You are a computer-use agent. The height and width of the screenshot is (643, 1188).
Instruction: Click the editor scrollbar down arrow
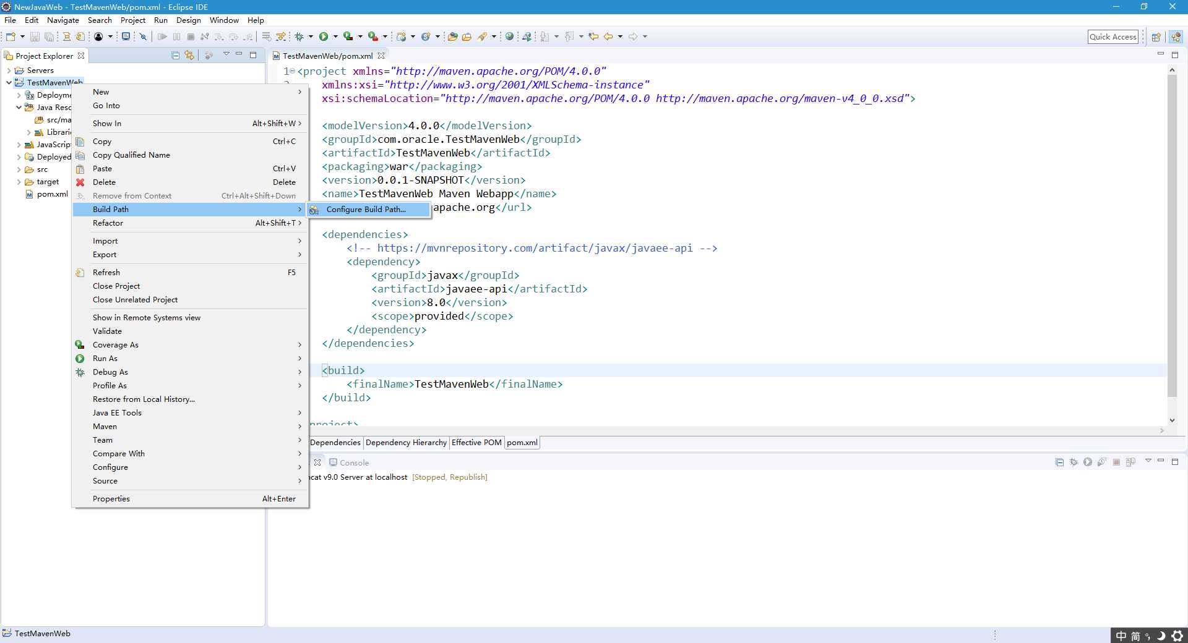tap(1172, 420)
